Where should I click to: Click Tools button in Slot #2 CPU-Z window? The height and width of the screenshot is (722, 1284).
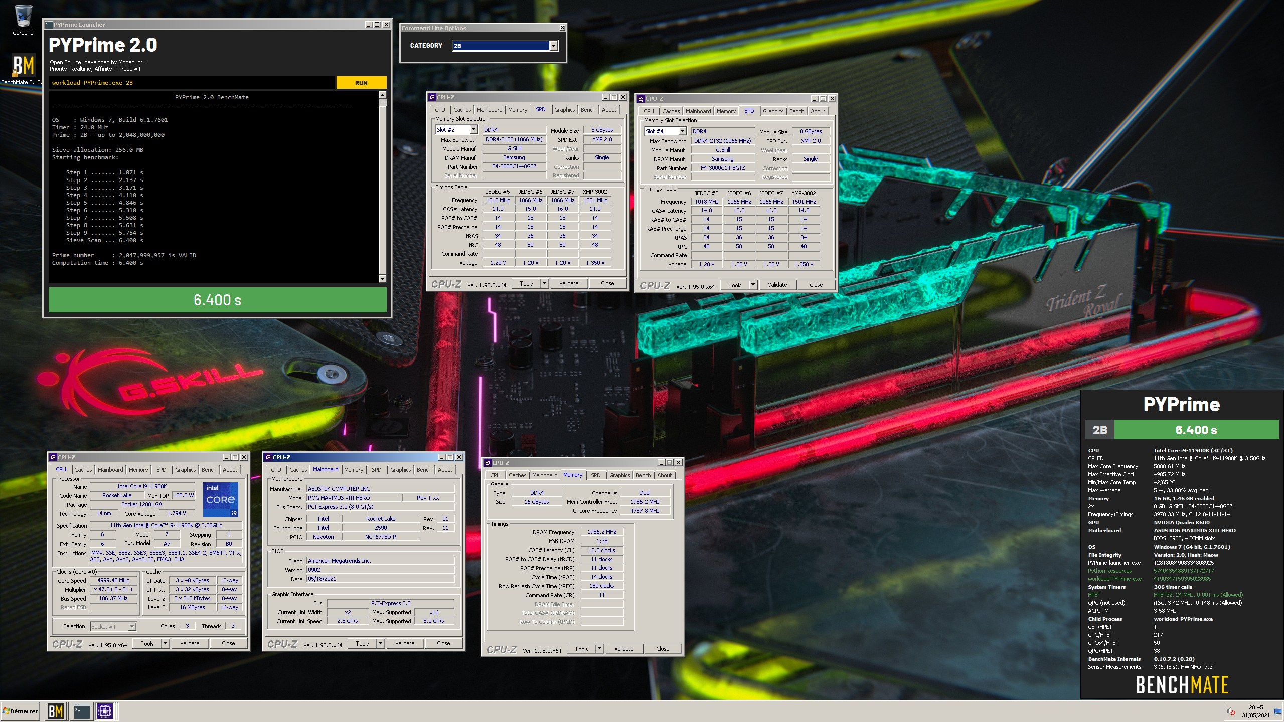(526, 283)
